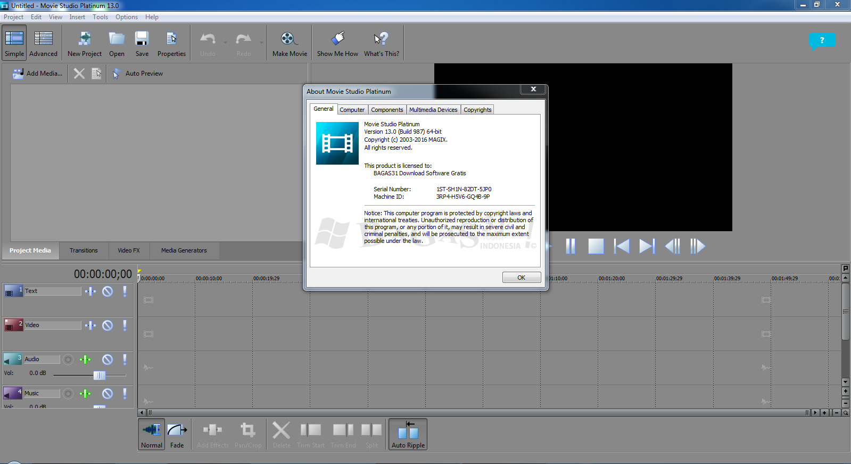Open an existing project file
The height and width of the screenshot is (464, 851).
click(117, 44)
